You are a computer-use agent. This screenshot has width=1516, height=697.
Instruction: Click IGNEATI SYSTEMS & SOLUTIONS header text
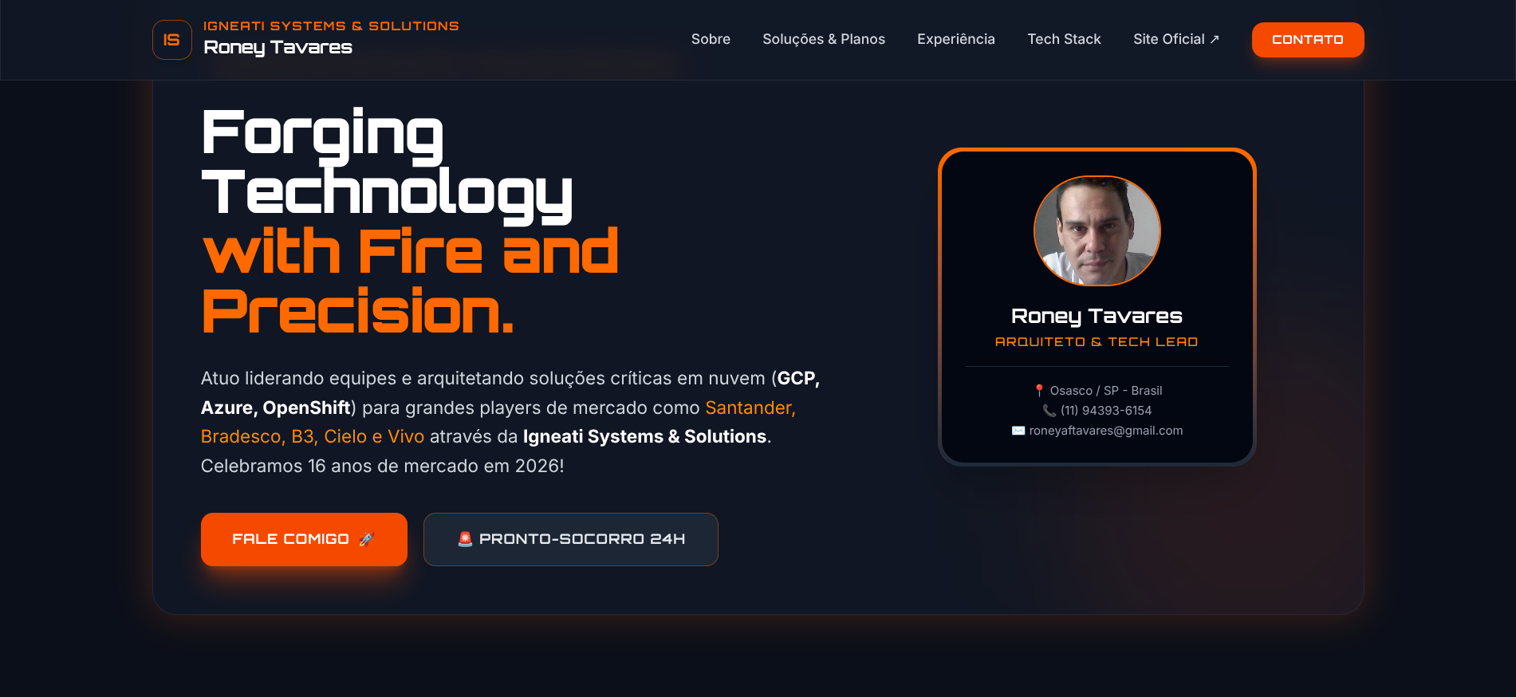coord(331,26)
